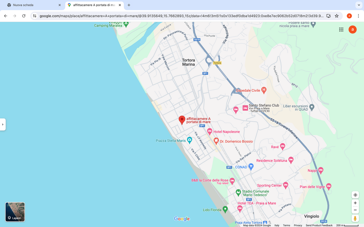
Task: Click the CONAD shopping cart marker
Action: coord(251,166)
